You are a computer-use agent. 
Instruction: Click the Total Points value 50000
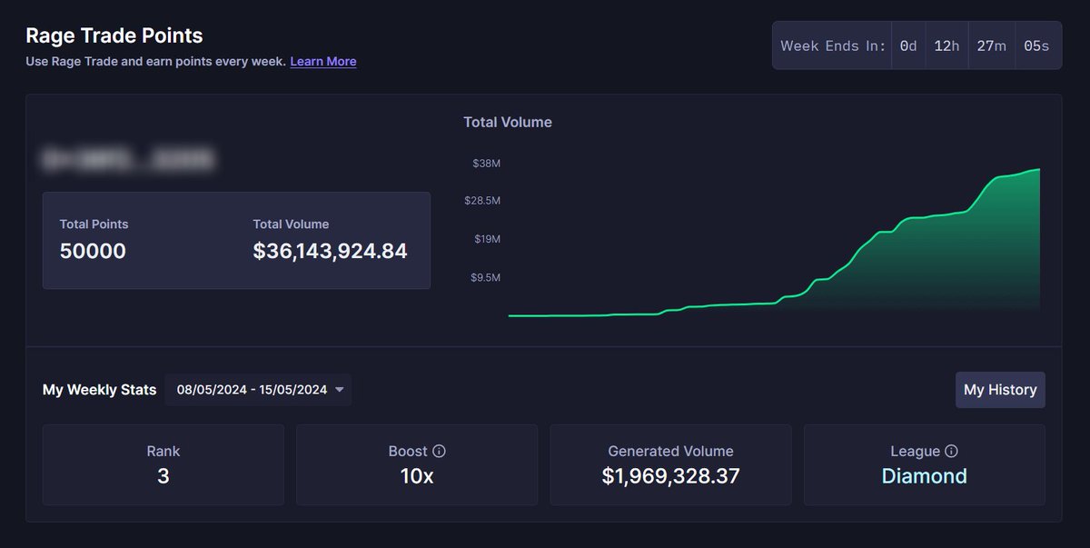[x=93, y=251]
